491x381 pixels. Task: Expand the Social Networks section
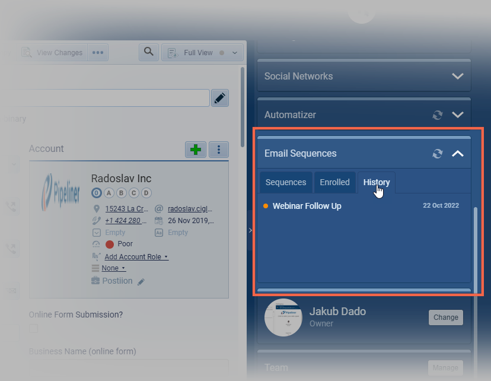pos(457,76)
